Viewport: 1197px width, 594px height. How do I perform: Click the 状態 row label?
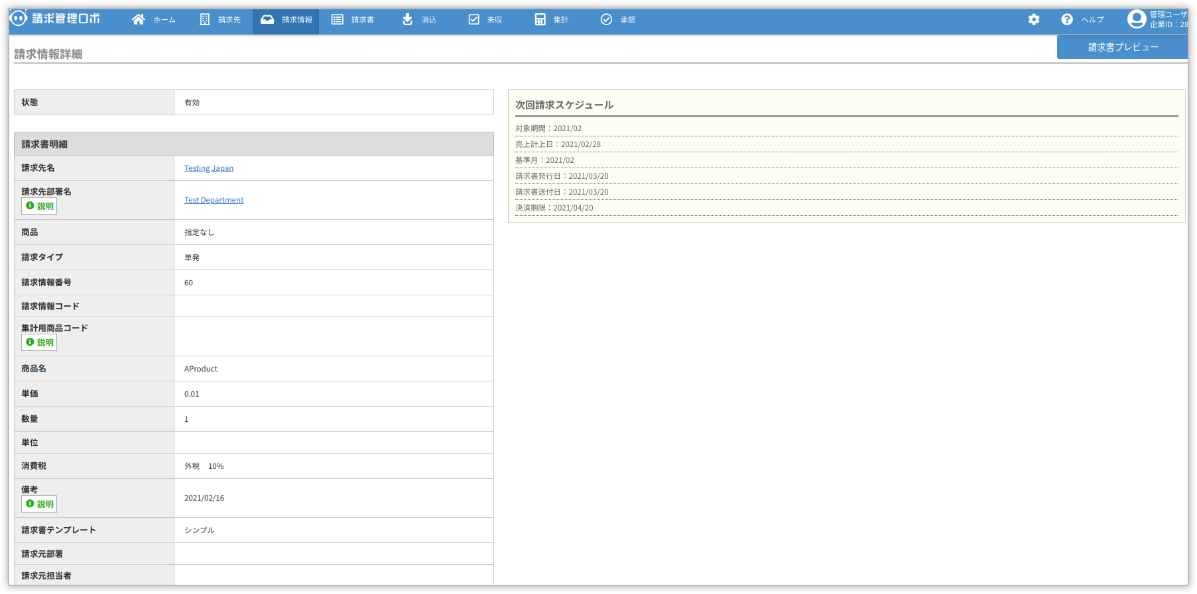30,103
